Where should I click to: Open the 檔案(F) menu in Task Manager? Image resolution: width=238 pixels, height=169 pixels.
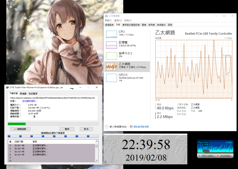click(108, 20)
